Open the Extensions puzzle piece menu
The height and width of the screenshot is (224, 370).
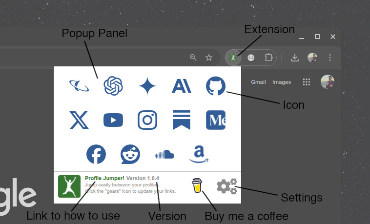[268, 58]
